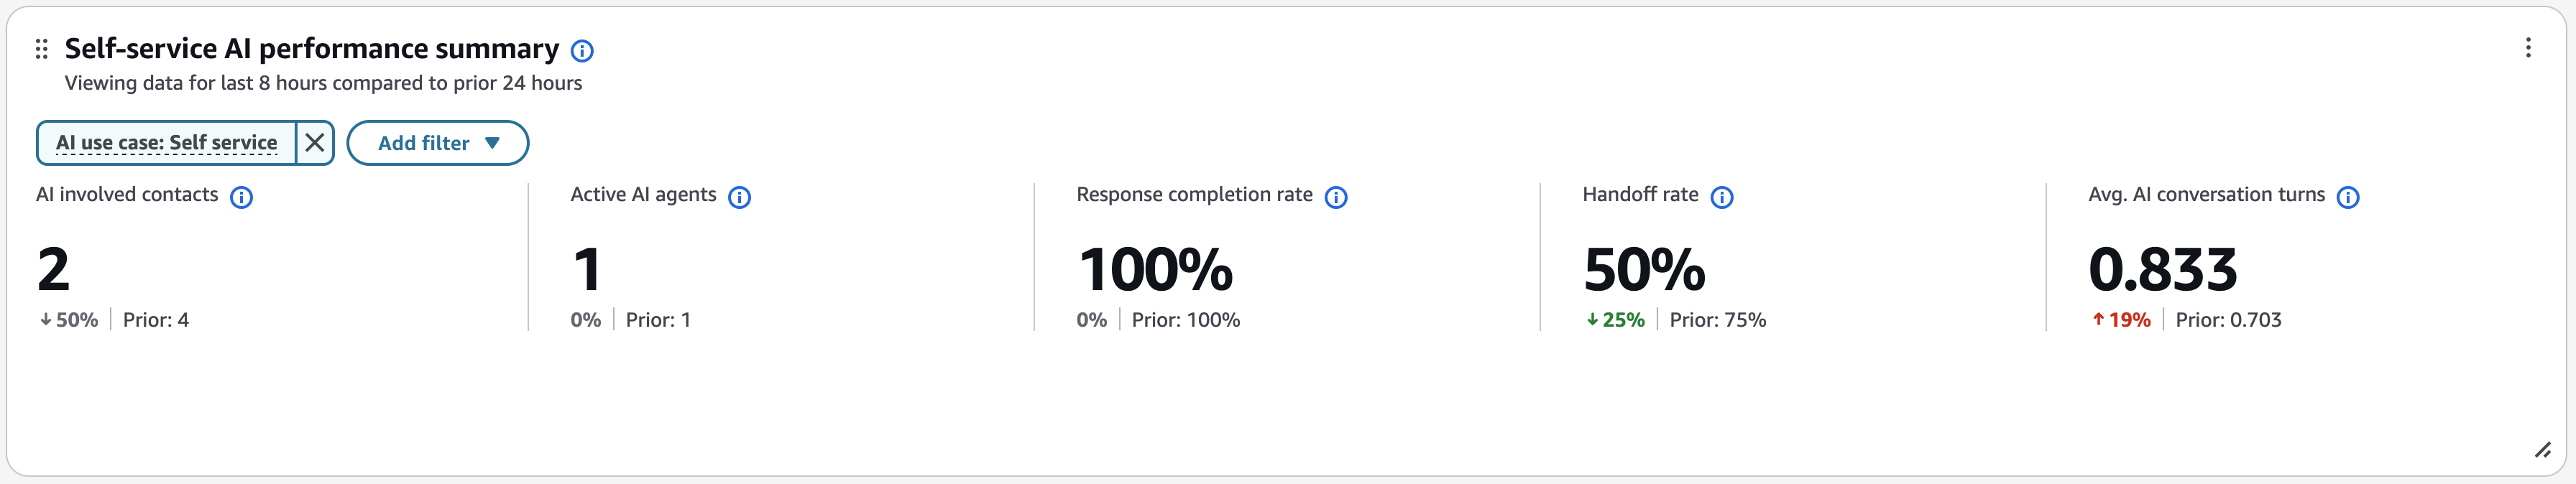The width and height of the screenshot is (2576, 484).
Task: View info for AI involved contacts metric
Action: tap(242, 197)
